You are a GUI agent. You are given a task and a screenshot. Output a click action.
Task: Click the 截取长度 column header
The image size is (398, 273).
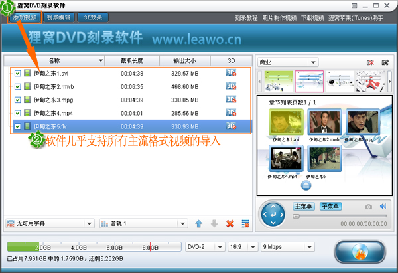point(132,60)
